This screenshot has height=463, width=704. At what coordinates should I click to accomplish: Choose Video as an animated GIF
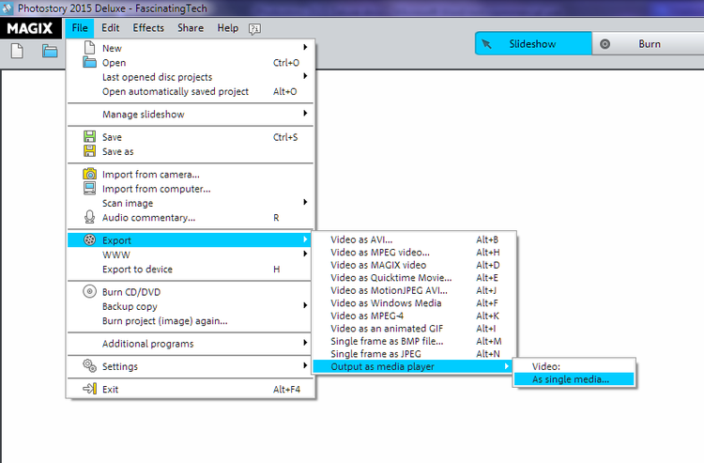pyautogui.click(x=415, y=329)
